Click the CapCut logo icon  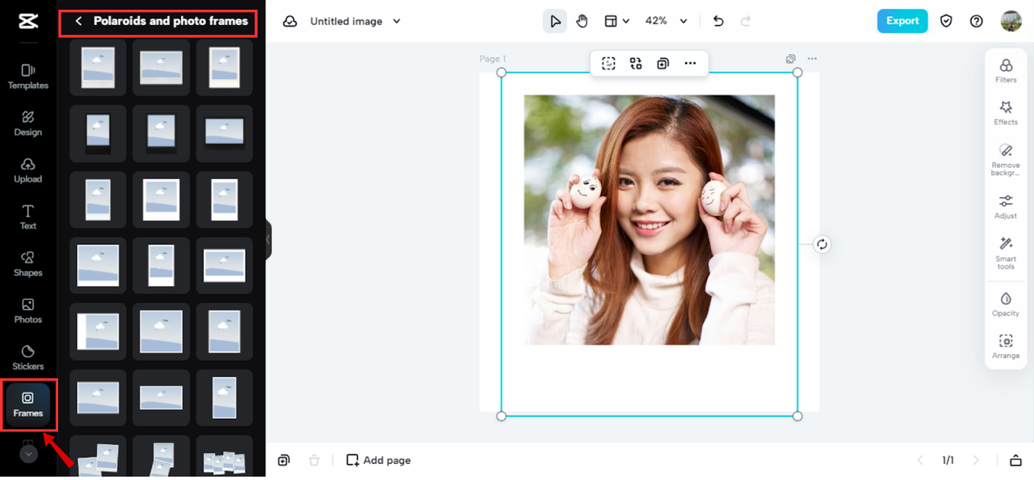(28, 21)
